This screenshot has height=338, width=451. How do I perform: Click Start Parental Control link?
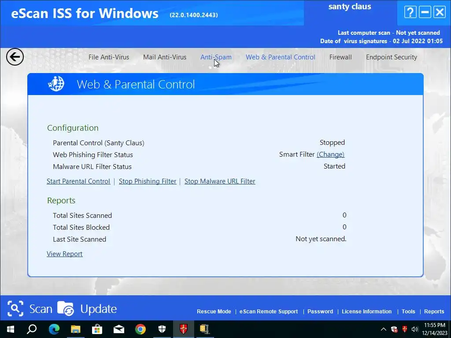tap(78, 181)
